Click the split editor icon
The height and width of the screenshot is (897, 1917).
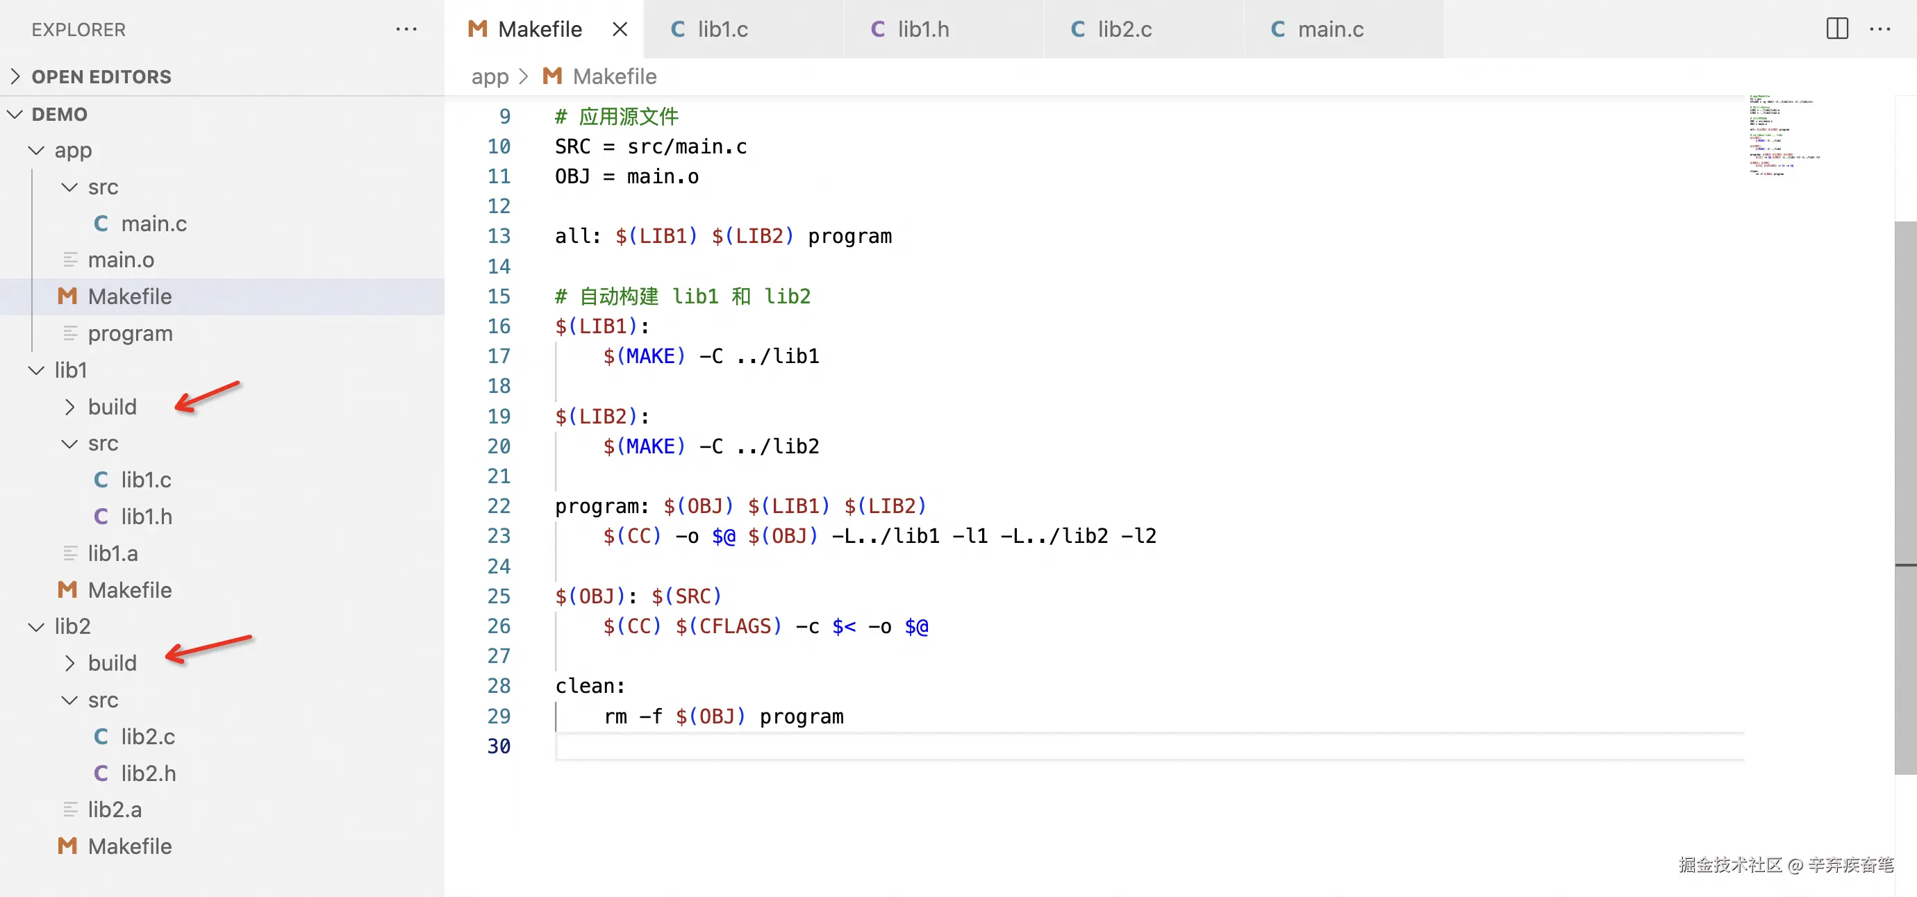tap(1836, 29)
